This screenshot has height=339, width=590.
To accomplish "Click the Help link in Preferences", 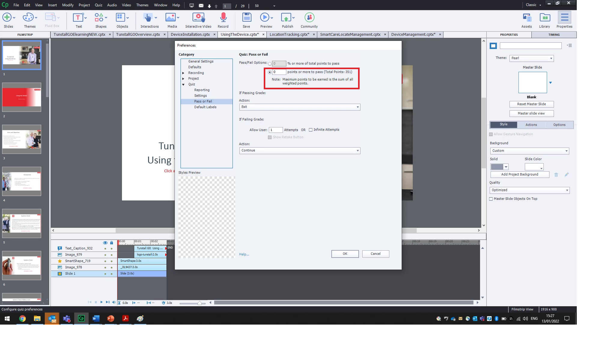I will pyautogui.click(x=244, y=255).
